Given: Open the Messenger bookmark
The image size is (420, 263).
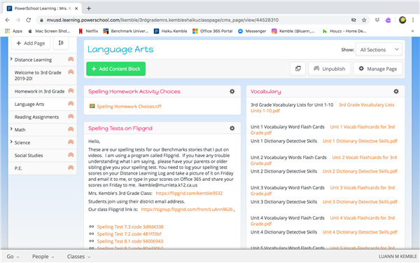Looking at the screenshot, I should click(252, 31).
